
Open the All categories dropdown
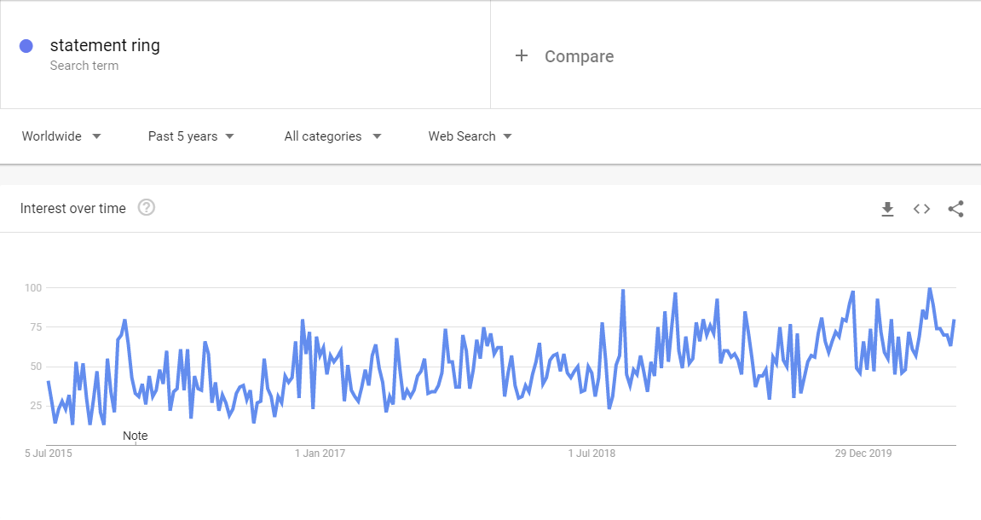tap(333, 136)
